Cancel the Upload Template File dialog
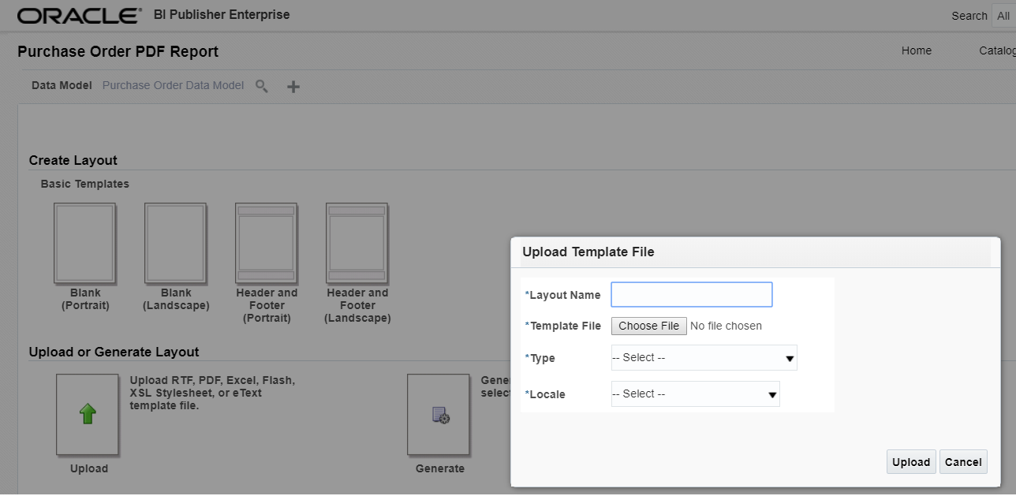Screen dimensions: 1016x496 point(963,461)
